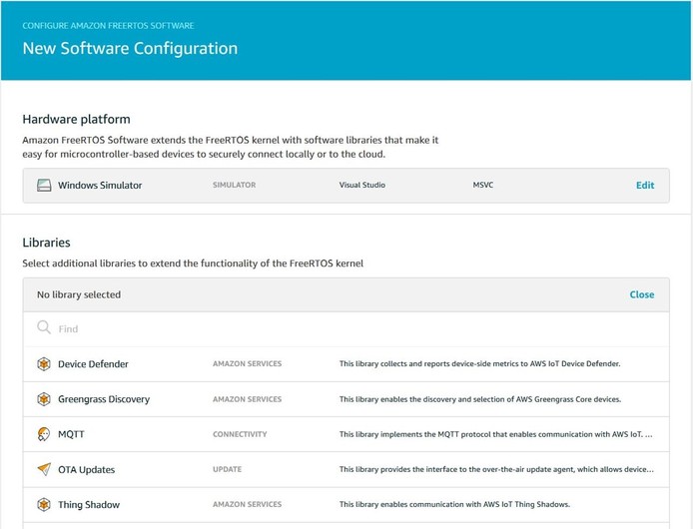Click the 'No library selected' header text
Image resolution: width=693 pixels, height=529 pixels.
(79, 294)
